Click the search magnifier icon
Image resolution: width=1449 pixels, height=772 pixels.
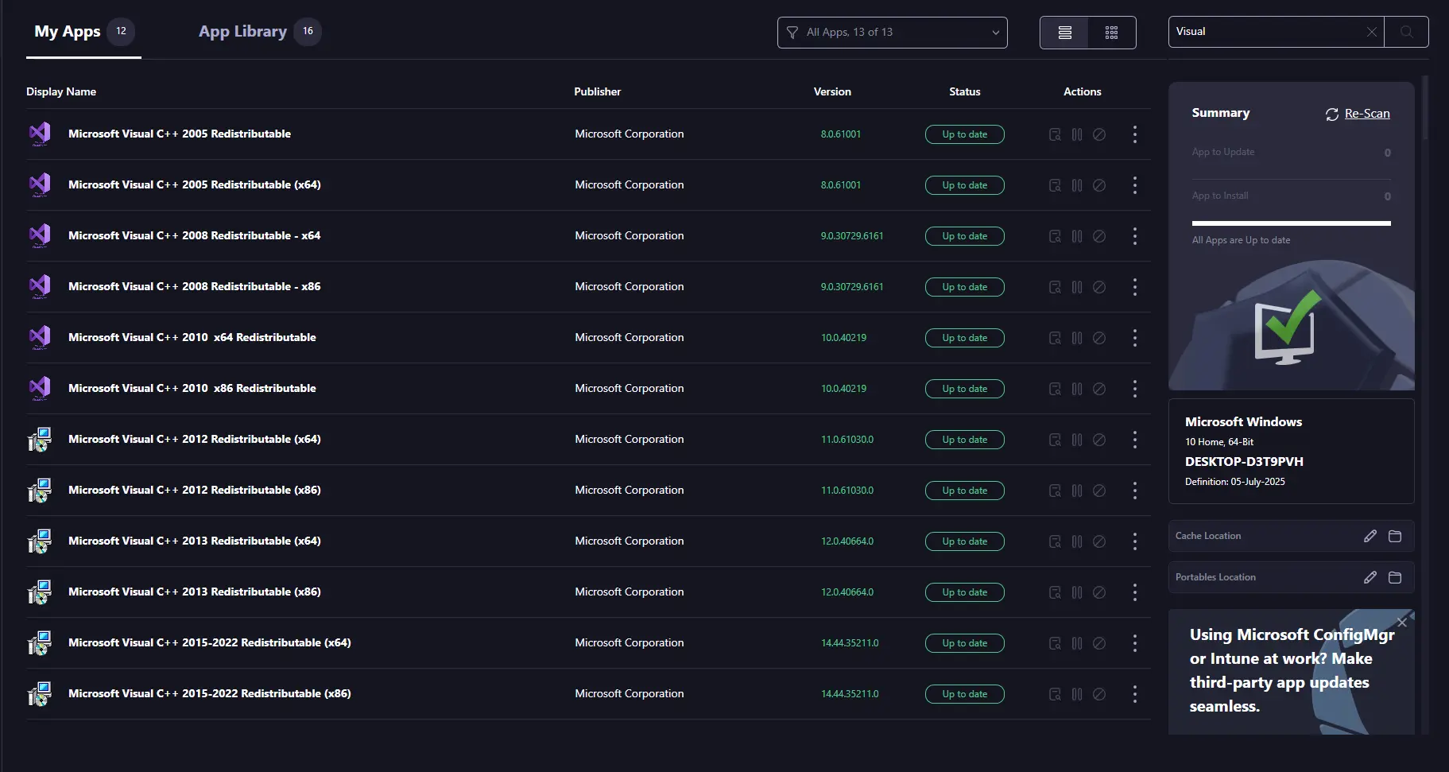point(1406,32)
